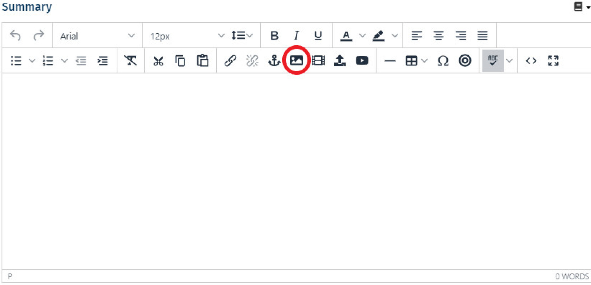Expand the spellcheck language options arrow
Screen dimensions: 591x285
[509, 61]
